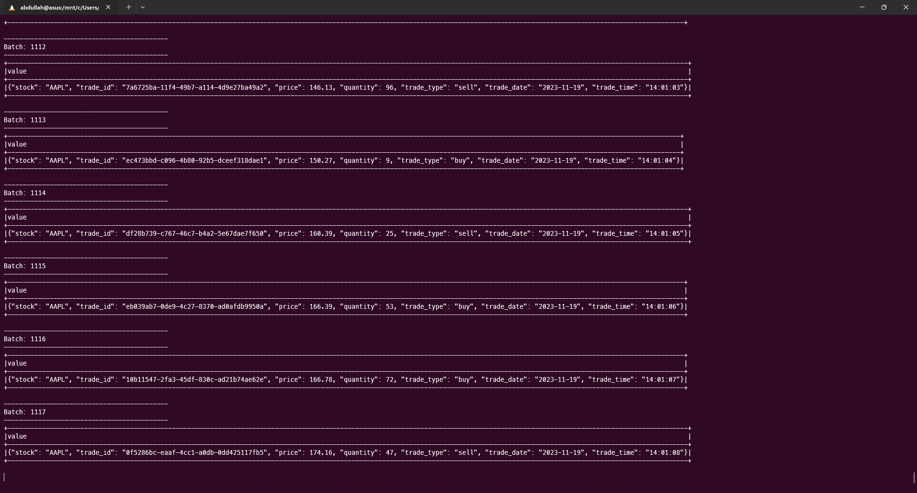Open a new terminal tab
Screen dimensions: 917x493
click(128, 7)
